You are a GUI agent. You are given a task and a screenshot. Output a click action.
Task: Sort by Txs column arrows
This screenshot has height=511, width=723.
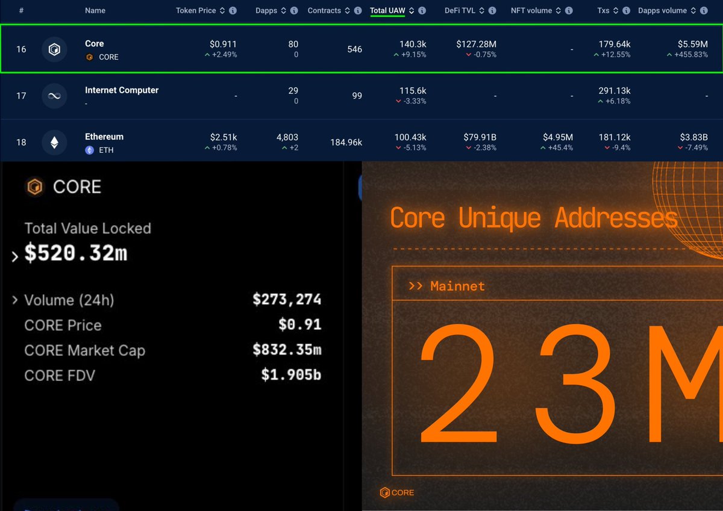click(615, 11)
